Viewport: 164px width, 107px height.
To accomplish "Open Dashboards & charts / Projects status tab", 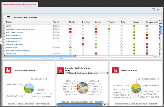I will [x=20, y=5].
